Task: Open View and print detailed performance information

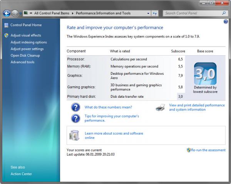Action: pyautogui.click(x=197, y=107)
